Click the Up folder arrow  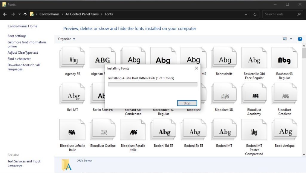click(25, 14)
